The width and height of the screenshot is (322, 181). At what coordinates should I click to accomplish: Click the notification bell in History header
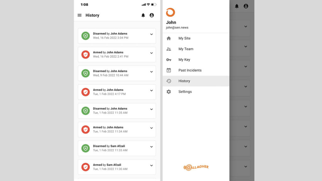click(x=143, y=15)
